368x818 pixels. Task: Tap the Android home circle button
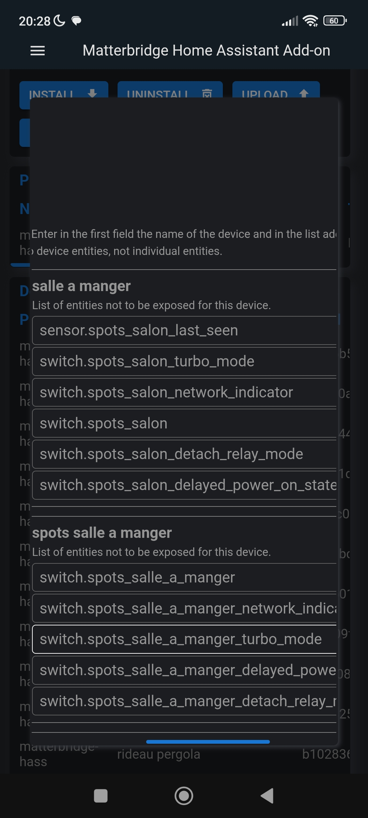[x=184, y=796]
